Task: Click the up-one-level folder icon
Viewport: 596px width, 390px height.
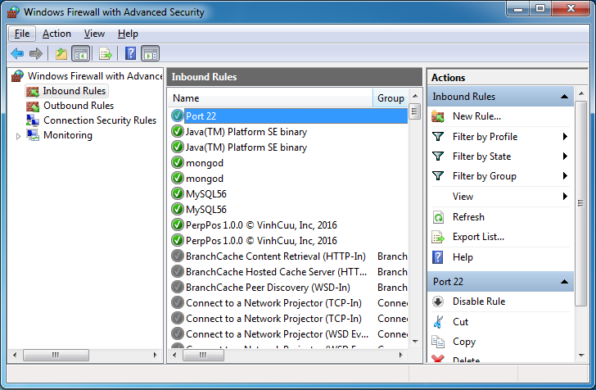Action: coord(61,53)
